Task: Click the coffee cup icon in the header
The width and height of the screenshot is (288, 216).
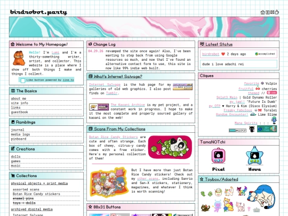Action: click(x=277, y=12)
